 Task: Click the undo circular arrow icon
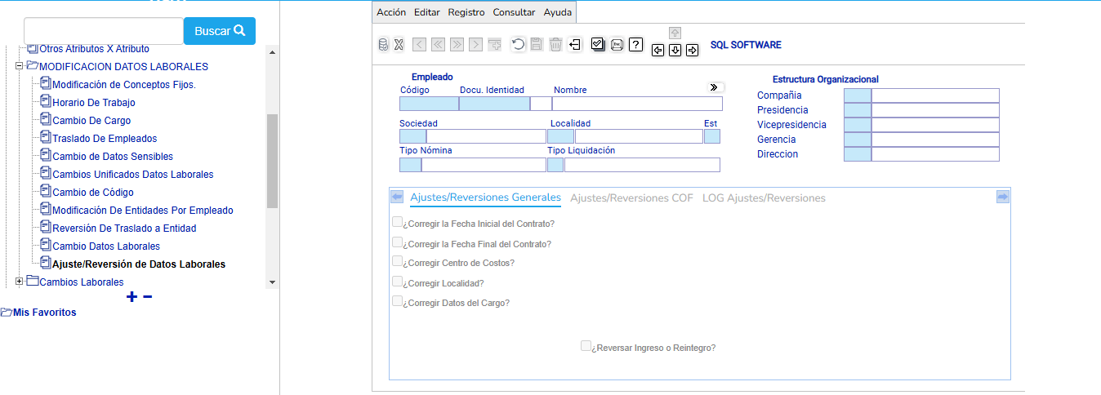[x=518, y=45]
